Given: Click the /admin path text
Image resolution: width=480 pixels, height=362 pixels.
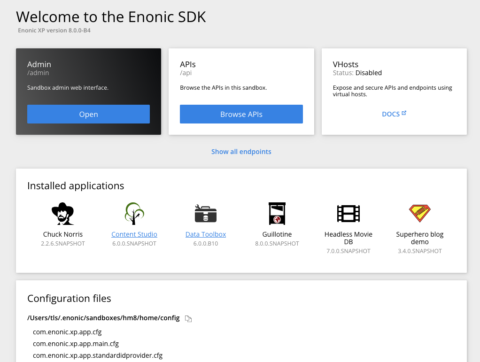Looking at the screenshot, I should pyautogui.click(x=38, y=73).
